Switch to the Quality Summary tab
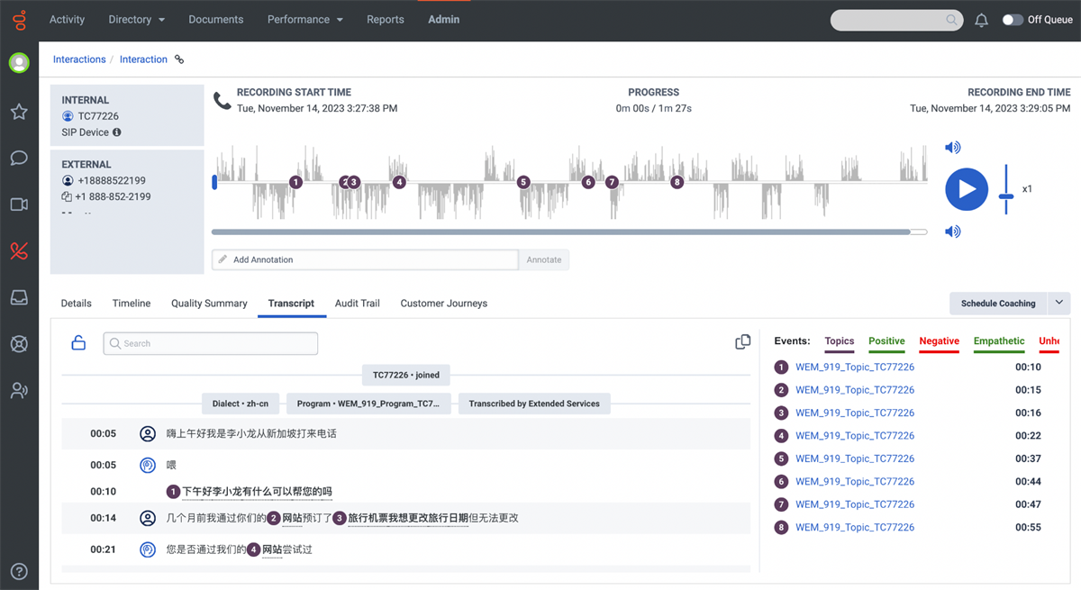The width and height of the screenshot is (1081, 590). click(209, 304)
